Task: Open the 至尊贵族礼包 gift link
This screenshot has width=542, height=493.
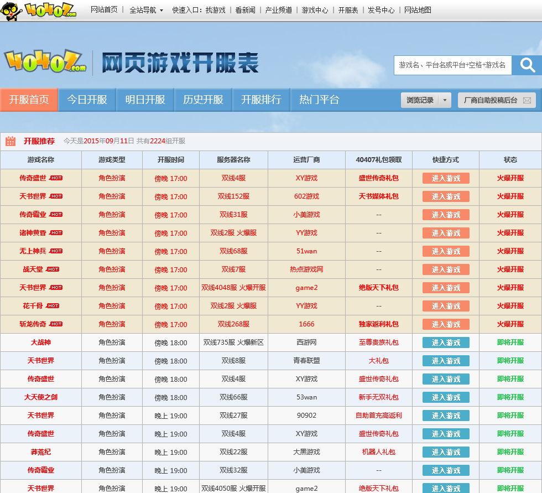Action: click(378, 342)
